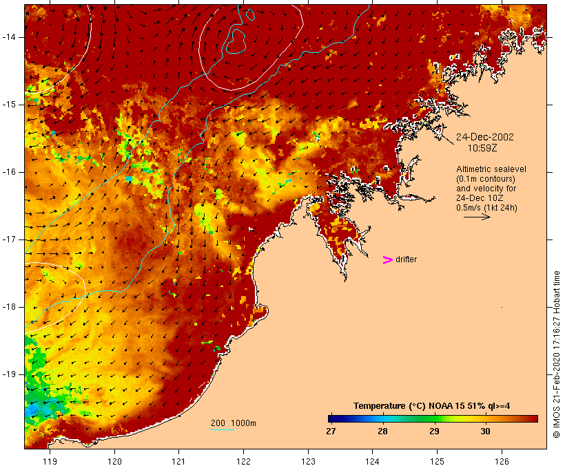The image size is (565, 468).
Task: Click the 10:59Z time label
Action: (x=482, y=148)
